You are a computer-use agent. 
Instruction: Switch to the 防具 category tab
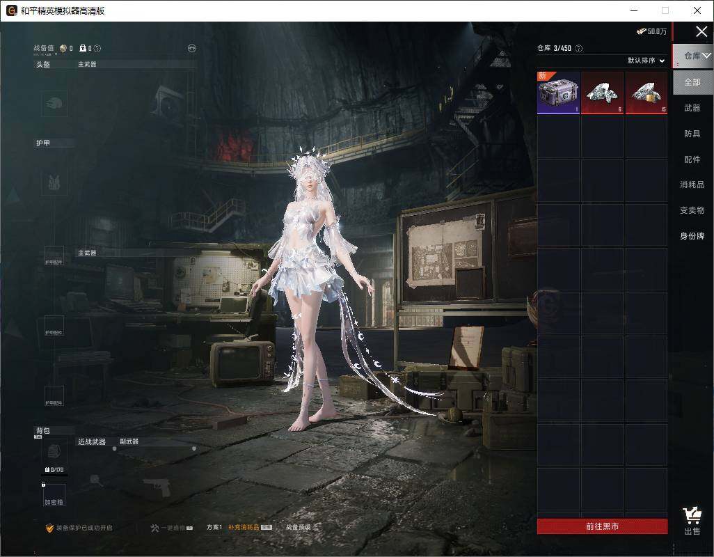point(692,134)
